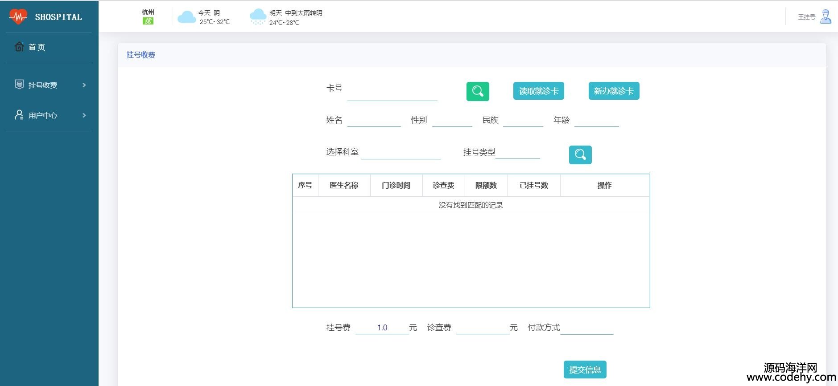Click today's cloudy weather icon
Viewport: 838px width, 386px height.
[x=186, y=17]
